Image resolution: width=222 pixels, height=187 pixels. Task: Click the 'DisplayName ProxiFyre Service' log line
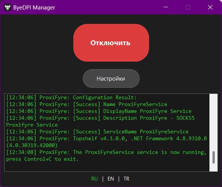(x=99, y=111)
